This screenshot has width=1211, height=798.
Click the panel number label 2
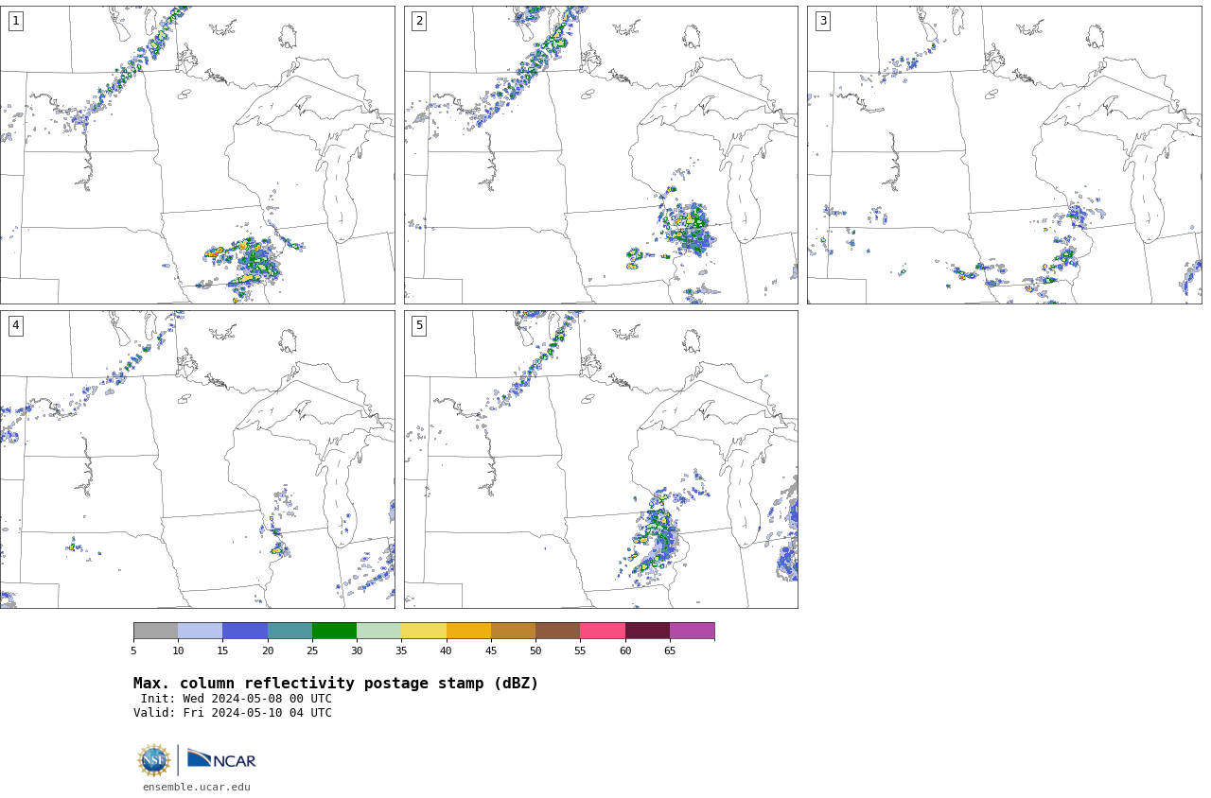419,21
